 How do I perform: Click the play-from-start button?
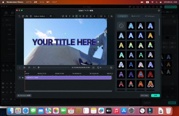click(x=24, y=67)
